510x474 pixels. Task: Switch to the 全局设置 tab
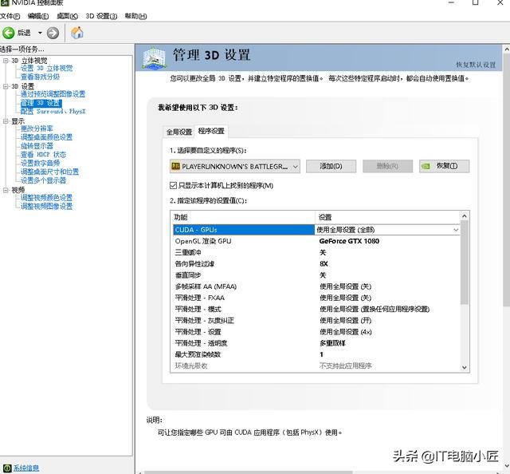tap(178, 132)
